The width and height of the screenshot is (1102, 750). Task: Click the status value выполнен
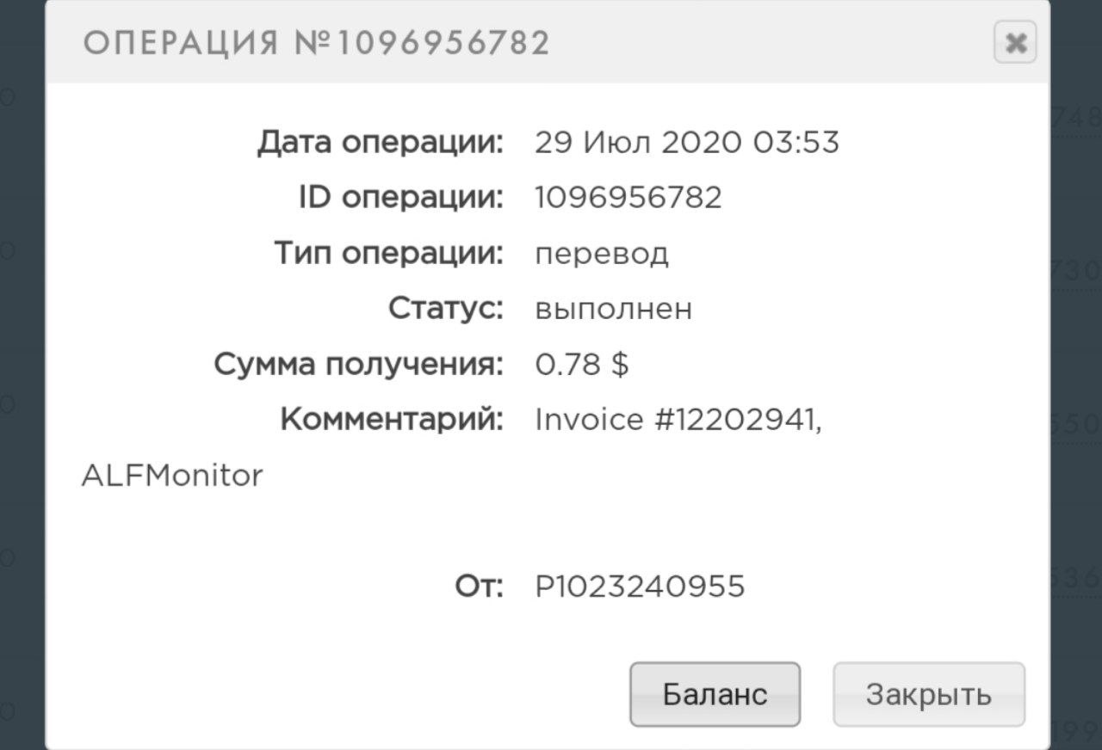click(x=613, y=309)
